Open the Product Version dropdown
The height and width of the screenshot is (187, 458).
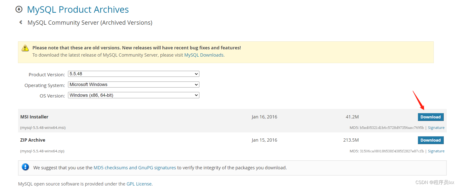(x=134, y=74)
